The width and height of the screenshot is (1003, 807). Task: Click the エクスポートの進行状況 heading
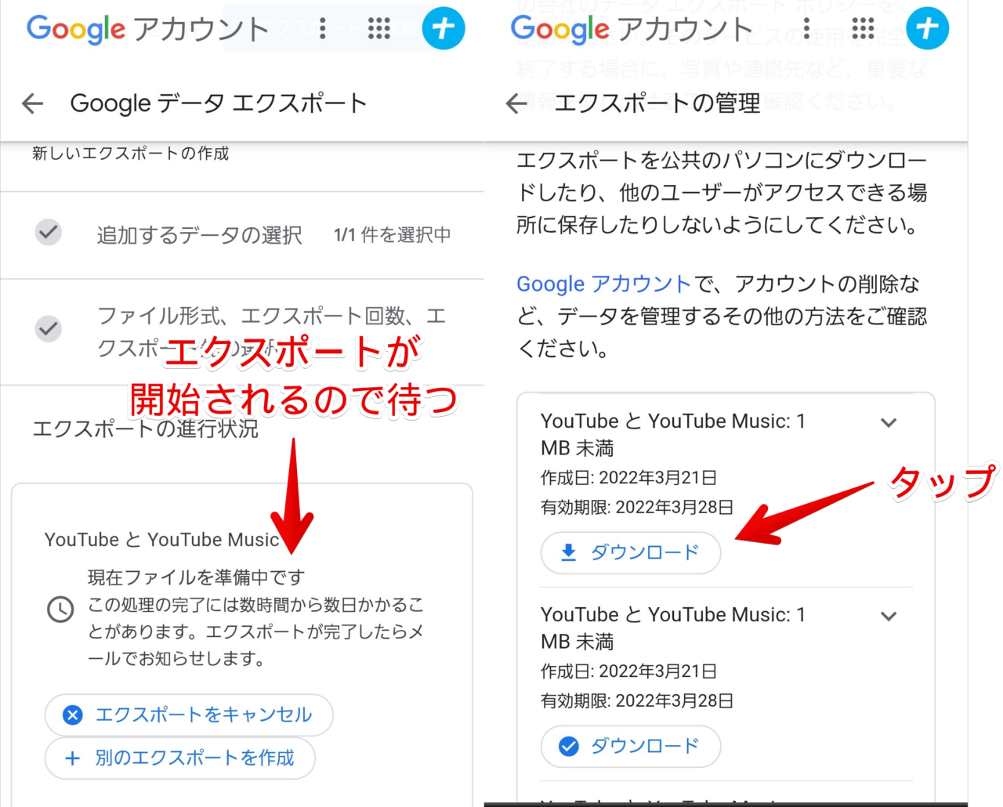tap(145, 429)
